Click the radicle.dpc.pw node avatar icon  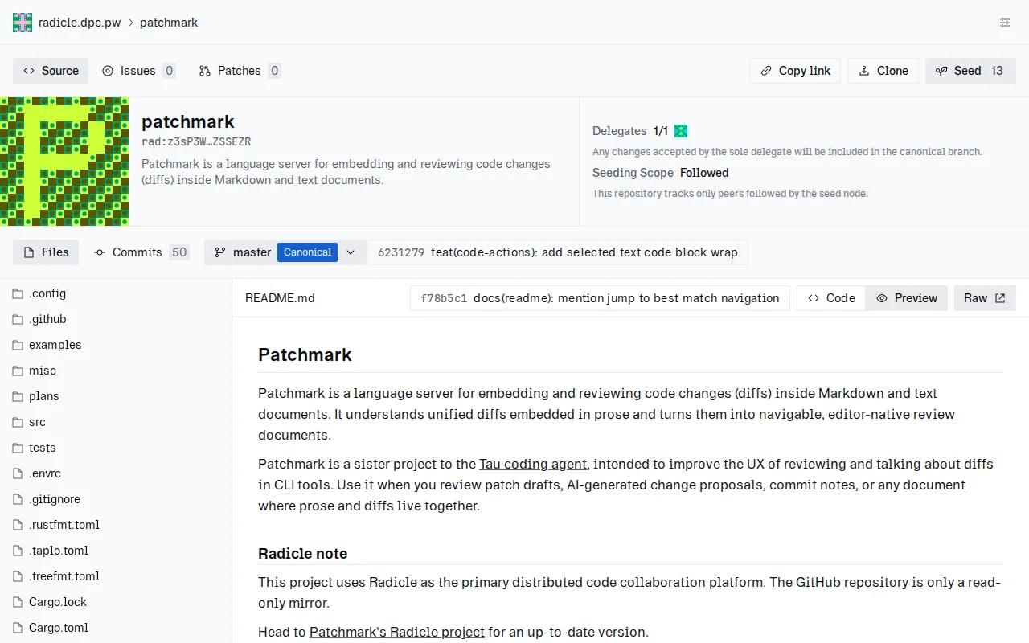(23, 23)
